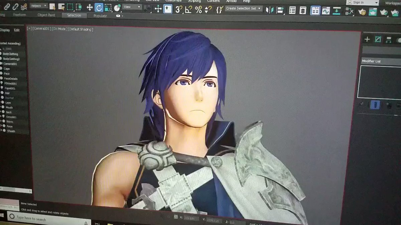This screenshot has width=401, height=225.
Task: Select FaceDetails in the scene list
Action: coord(10,78)
